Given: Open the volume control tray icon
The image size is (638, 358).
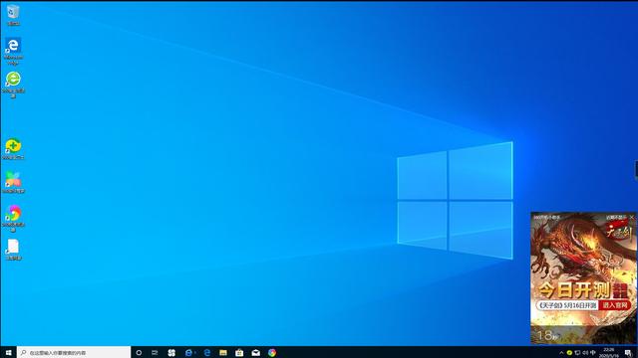Looking at the screenshot, I should (x=585, y=353).
